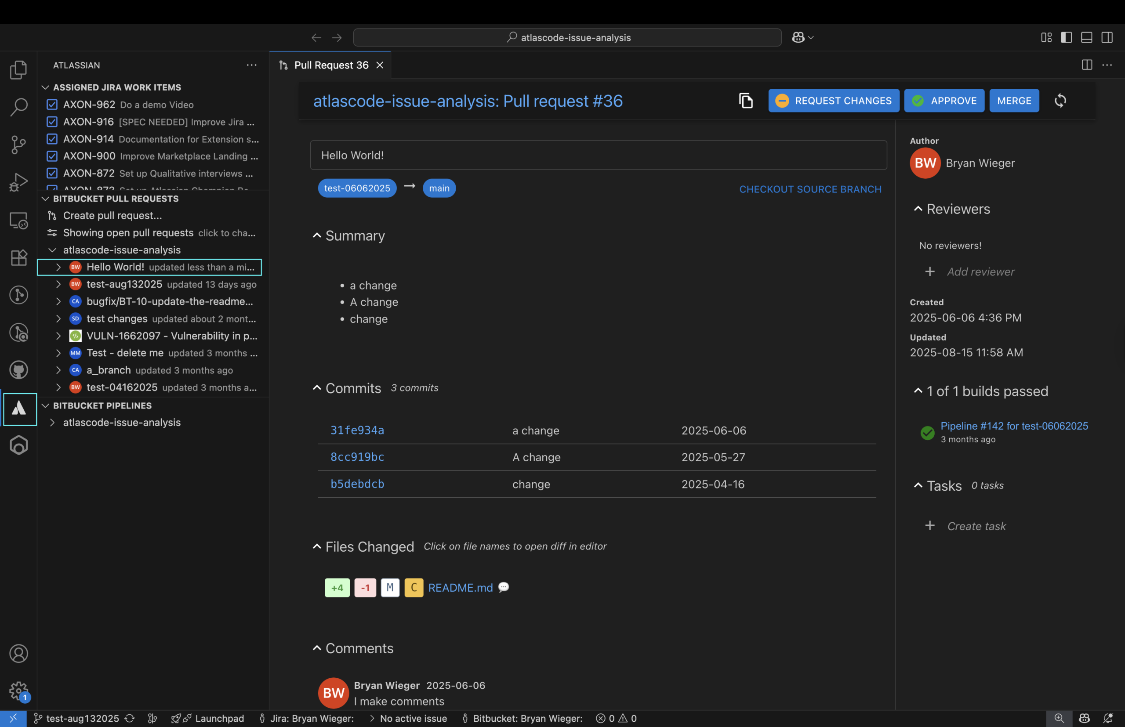The height and width of the screenshot is (727, 1125).
Task: Collapse the Reviewers section
Action: tap(918, 208)
